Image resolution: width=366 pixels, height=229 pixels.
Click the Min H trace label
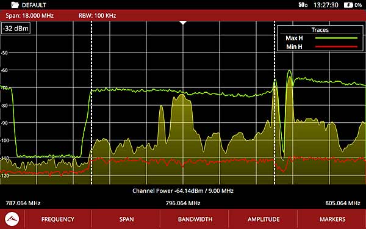click(294, 47)
